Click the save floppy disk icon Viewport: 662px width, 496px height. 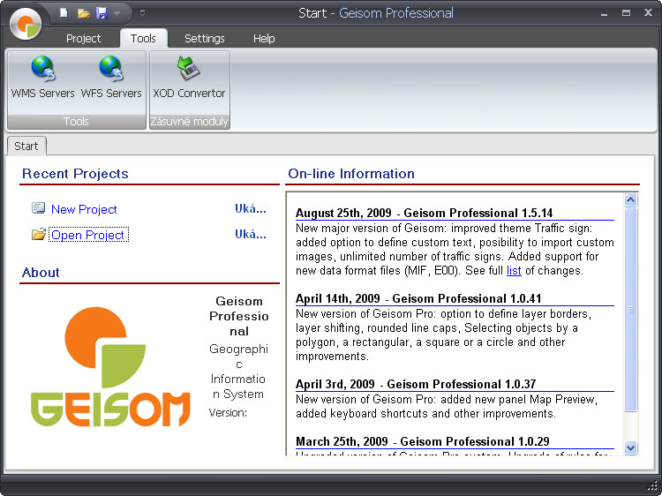pos(102,13)
